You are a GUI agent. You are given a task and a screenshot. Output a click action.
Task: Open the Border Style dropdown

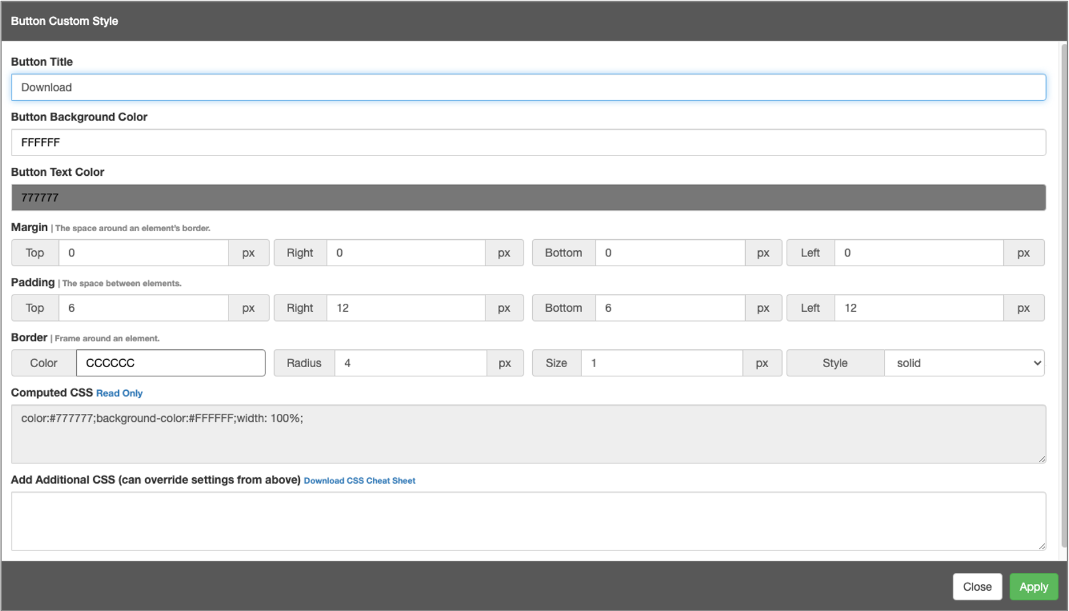(x=964, y=363)
